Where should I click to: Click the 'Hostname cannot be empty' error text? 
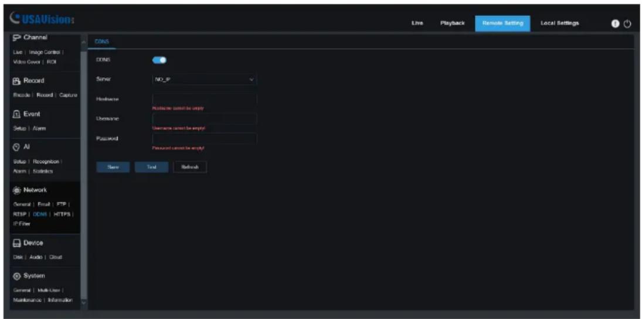point(178,108)
